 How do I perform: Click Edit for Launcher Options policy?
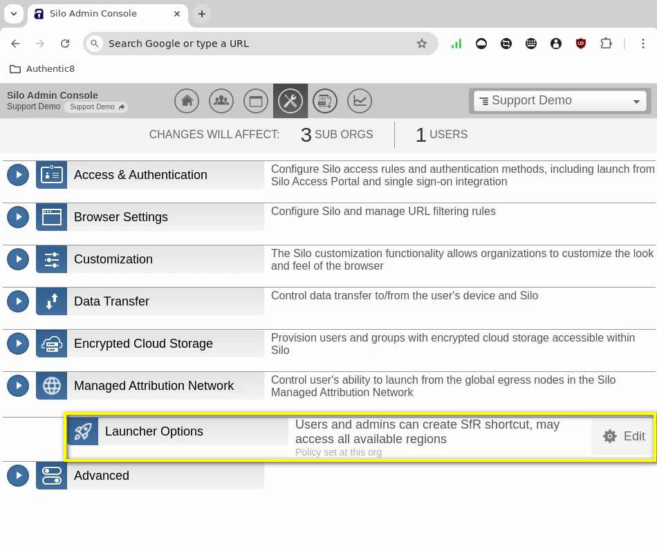(624, 436)
